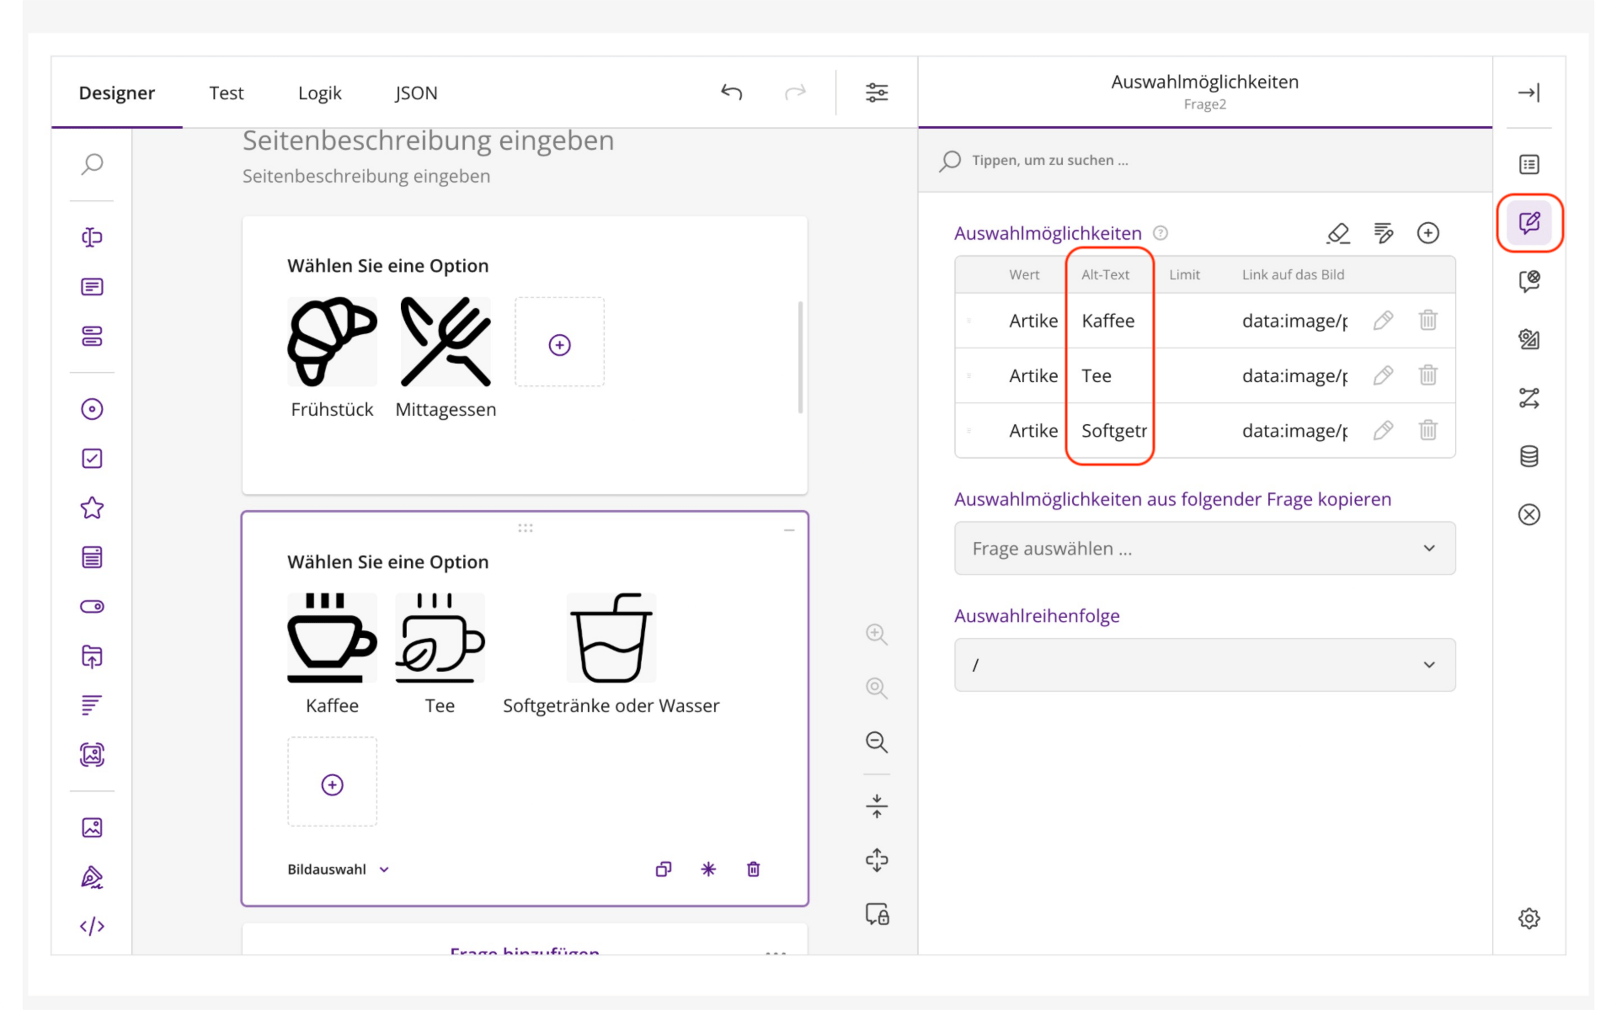This screenshot has width=1617, height=1010.
Task: Select the Softgetränke oder Wasser image
Action: [611, 638]
